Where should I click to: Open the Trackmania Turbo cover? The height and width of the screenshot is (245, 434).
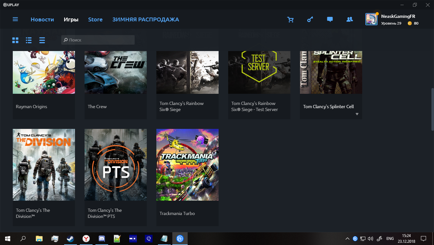point(187,165)
